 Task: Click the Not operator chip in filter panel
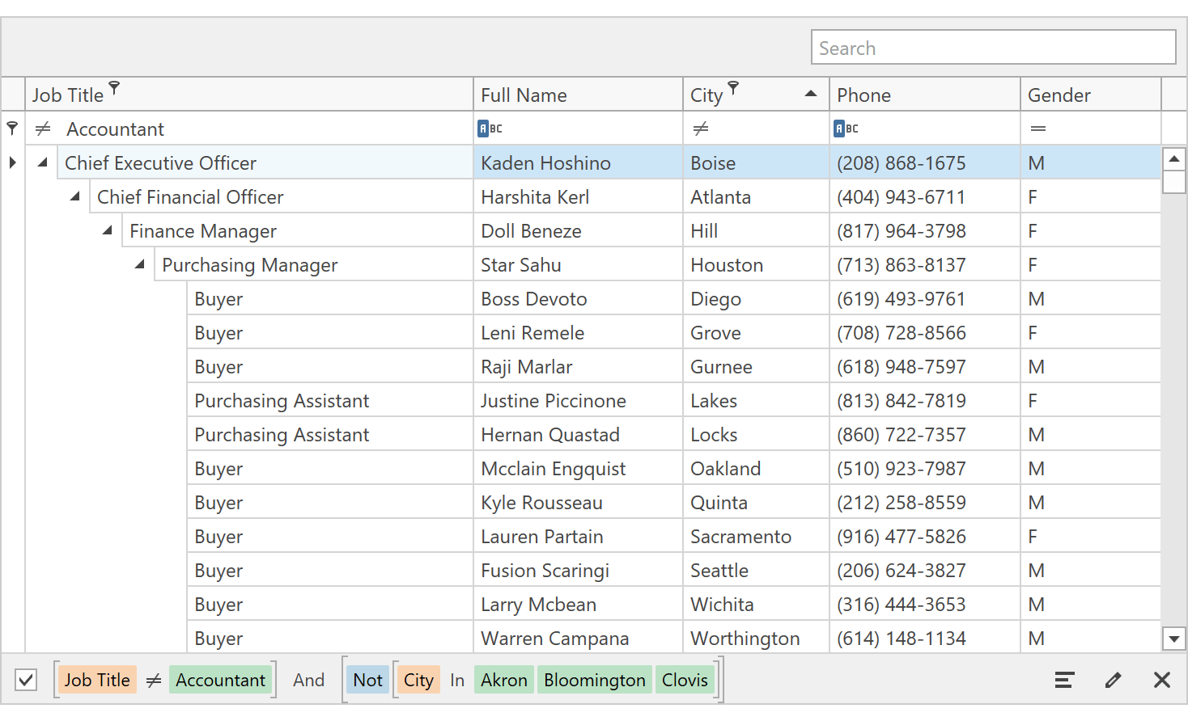click(367, 680)
